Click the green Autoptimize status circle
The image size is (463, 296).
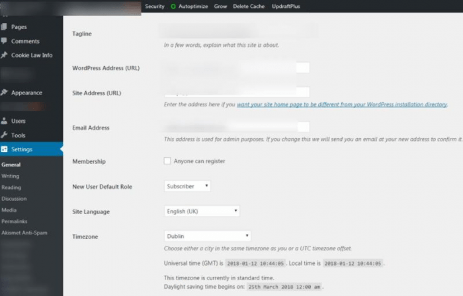tap(173, 7)
